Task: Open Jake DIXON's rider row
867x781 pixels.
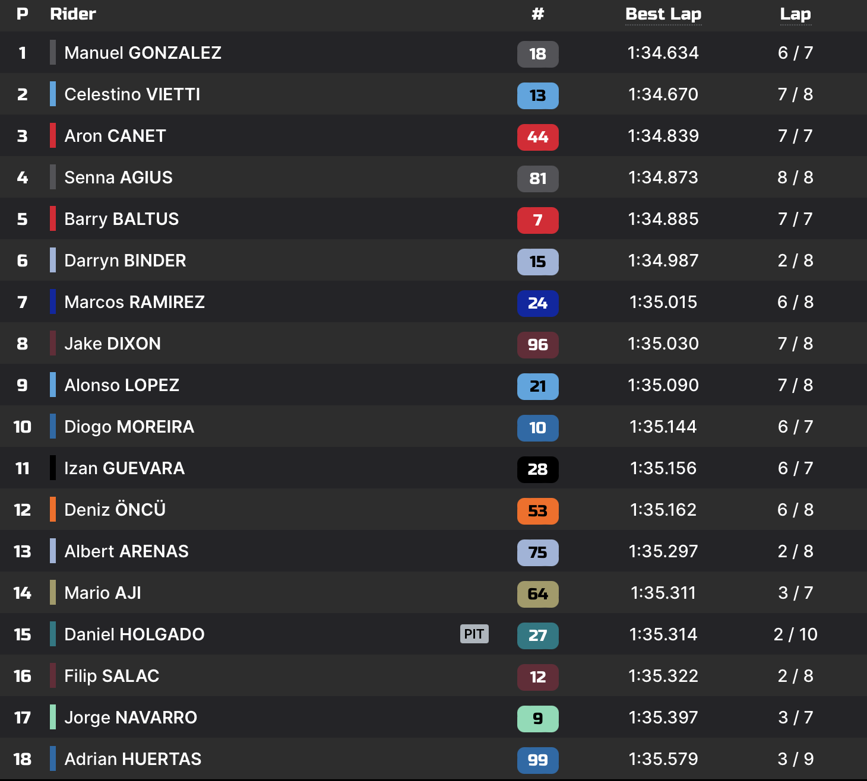Action: pos(112,344)
